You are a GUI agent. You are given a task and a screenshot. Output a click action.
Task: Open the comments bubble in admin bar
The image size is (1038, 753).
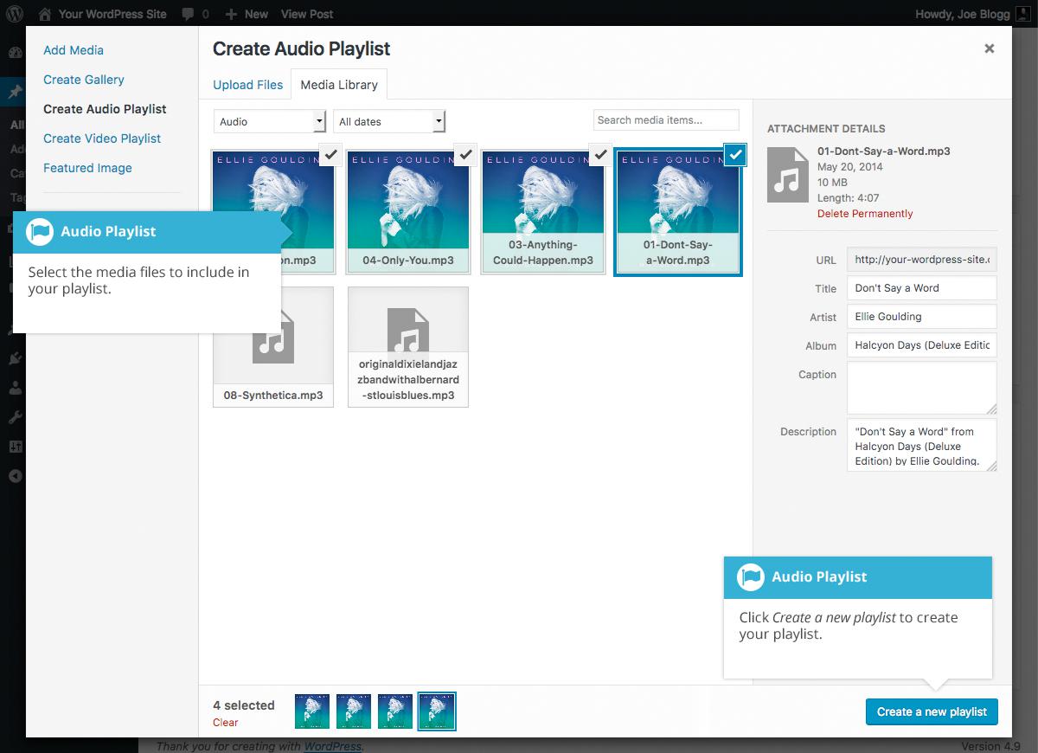pyautogui.click(x=195, y=14)
